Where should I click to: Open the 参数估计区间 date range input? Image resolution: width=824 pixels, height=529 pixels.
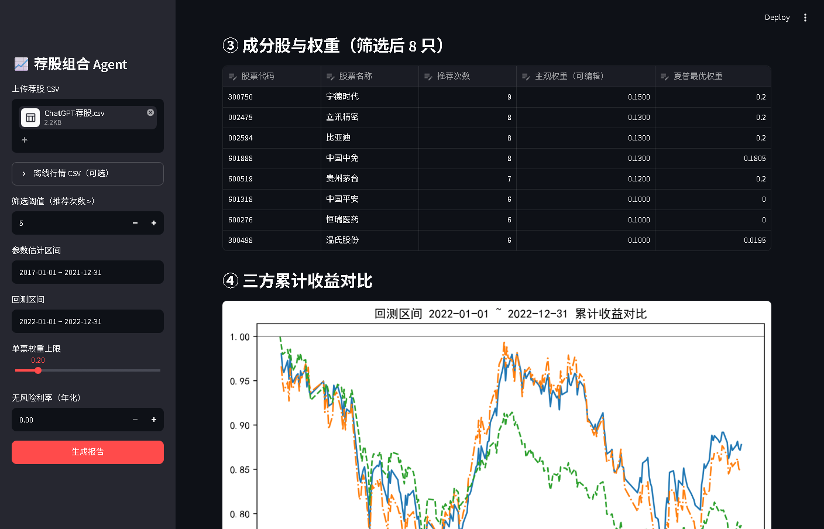tap(88, 272)
